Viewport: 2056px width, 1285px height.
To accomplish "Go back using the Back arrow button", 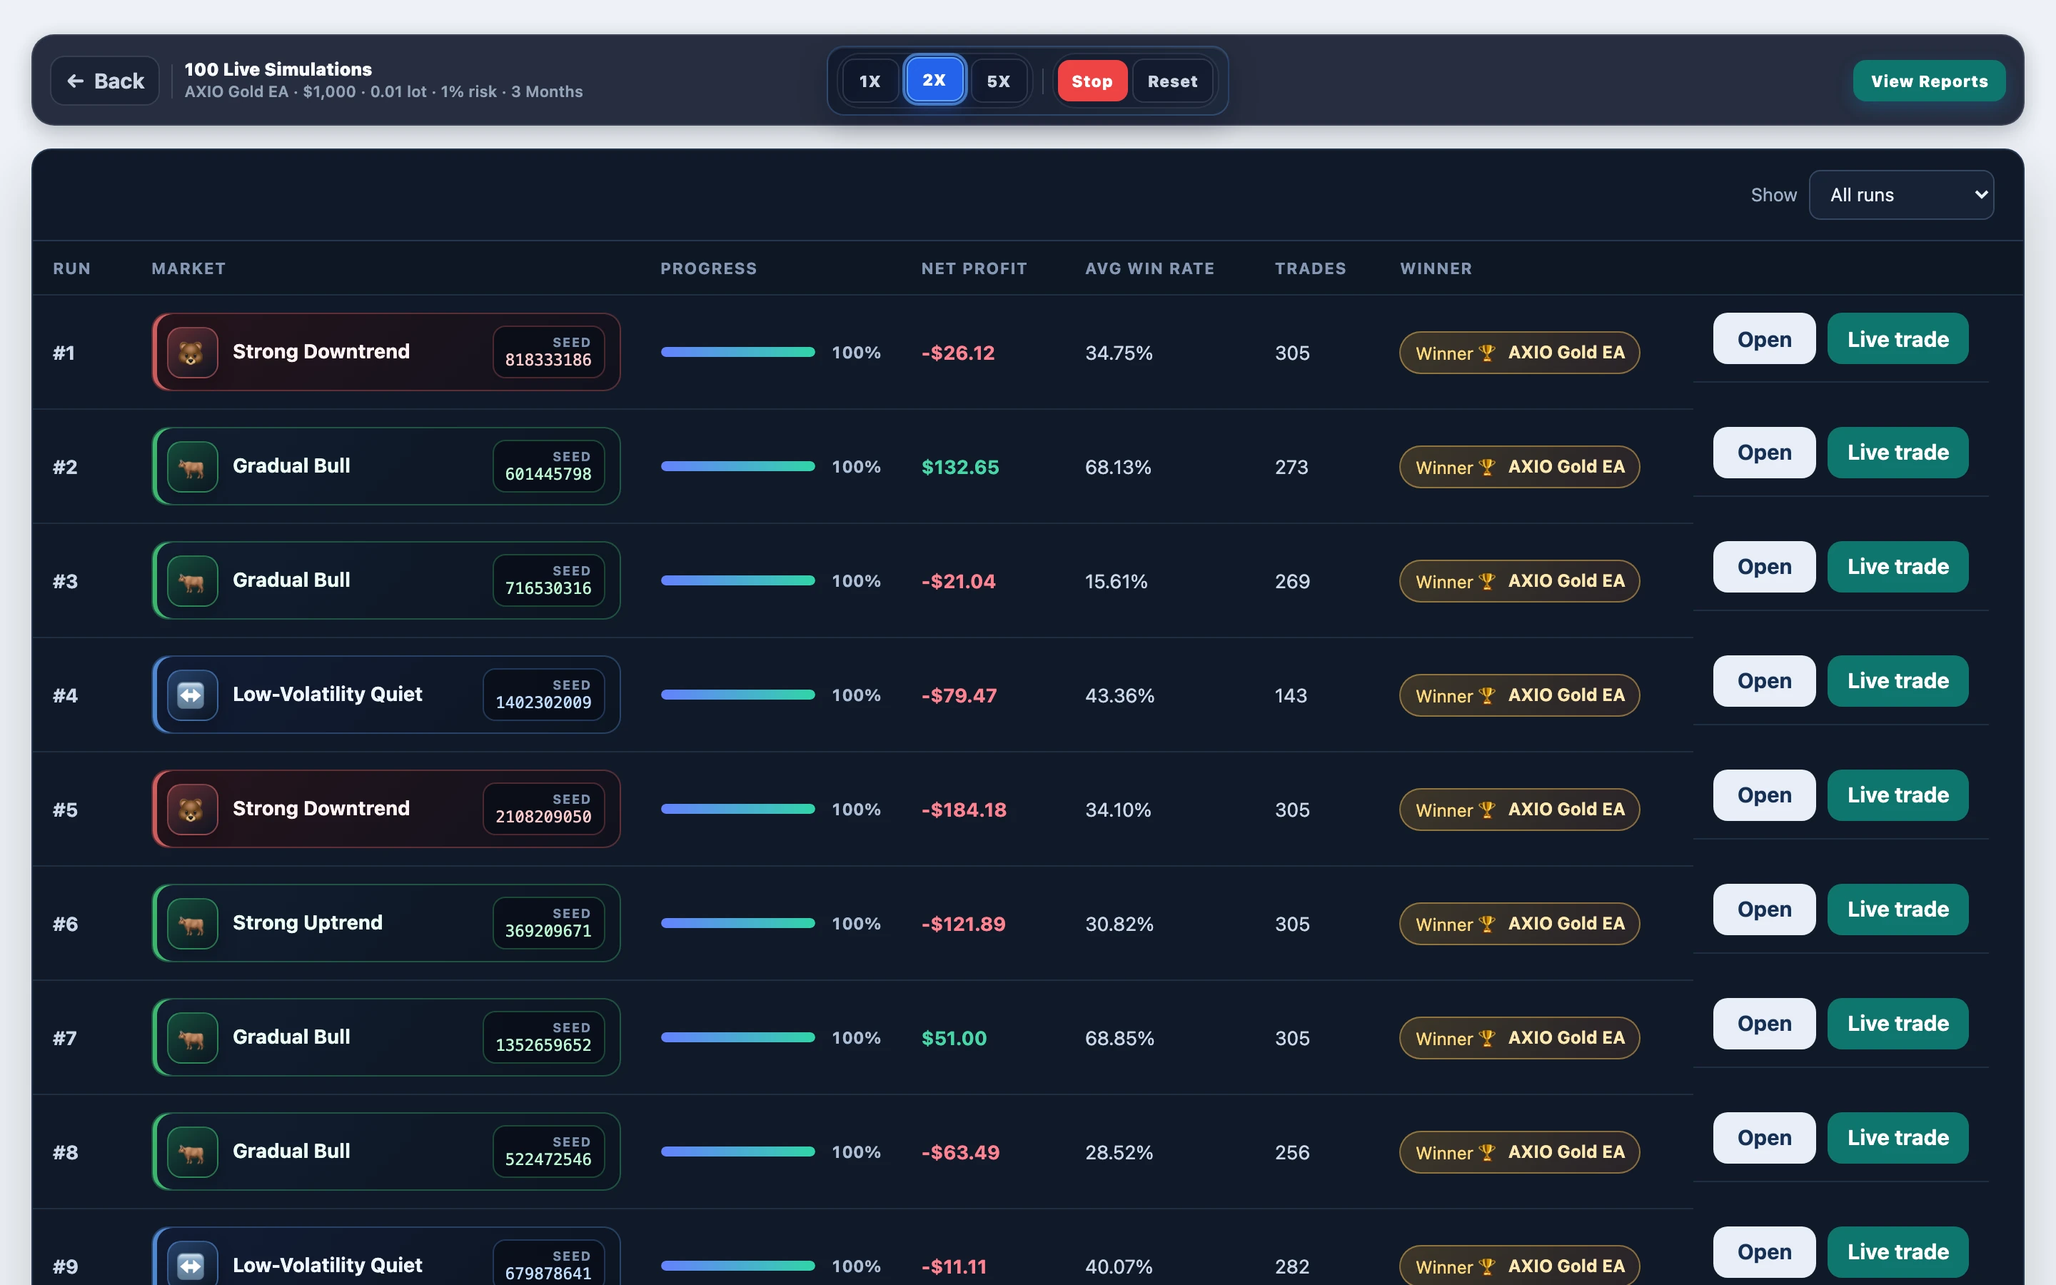I will click(x=106, y=81).
